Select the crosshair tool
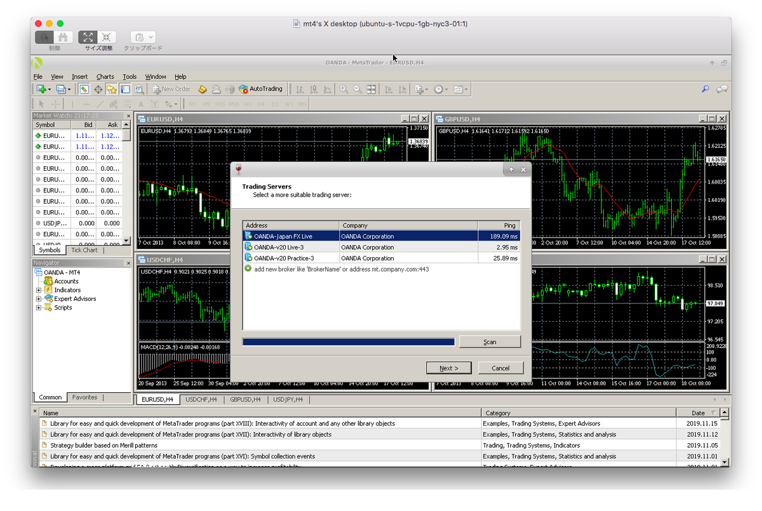Screen dimensions: 762x511 click(x=56, y=104)
